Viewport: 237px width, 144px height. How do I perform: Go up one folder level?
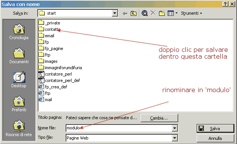point(133,14)
